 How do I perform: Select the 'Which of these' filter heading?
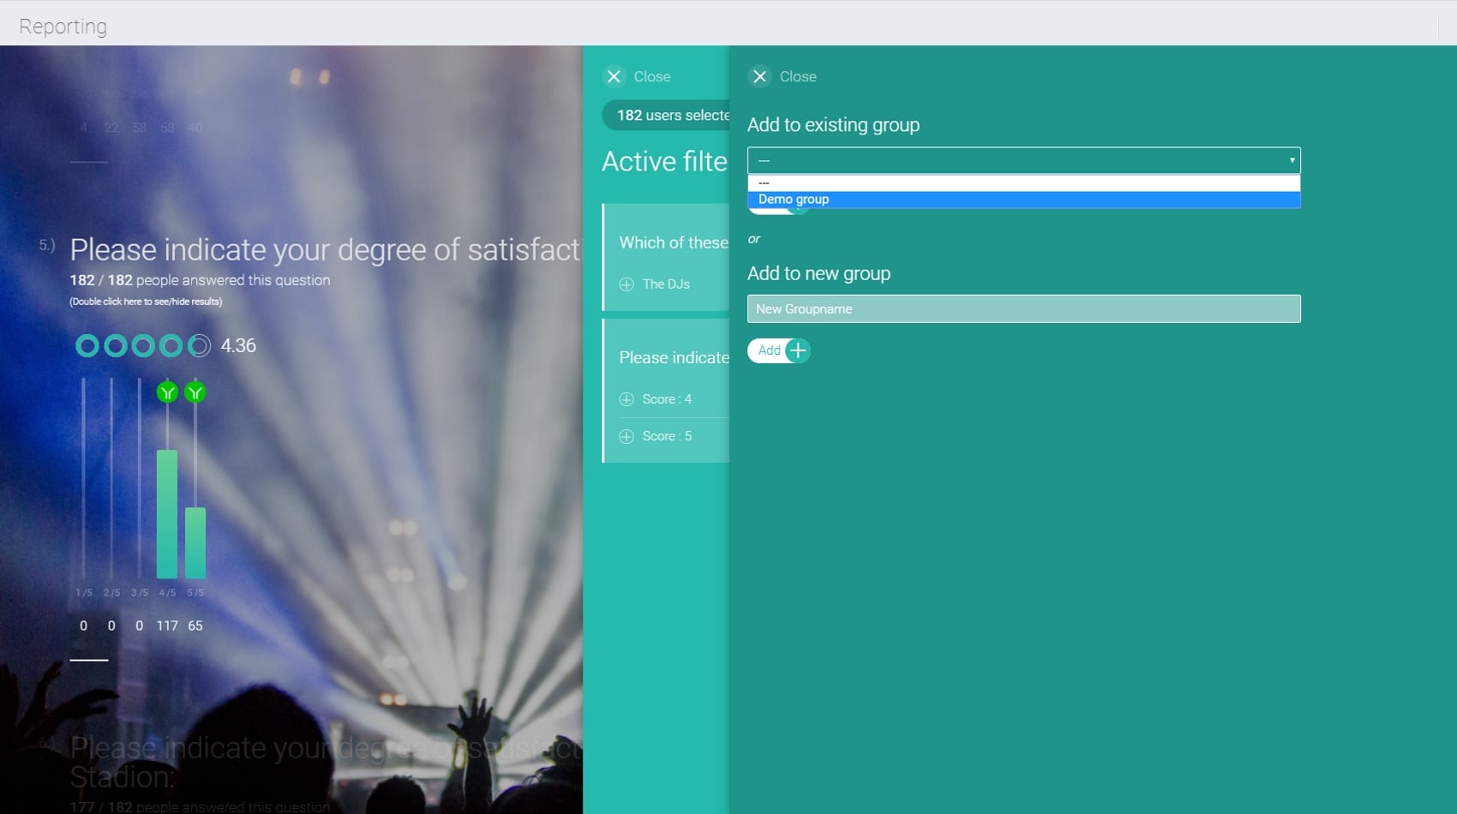pyautogui.click(x=673, y=242)
